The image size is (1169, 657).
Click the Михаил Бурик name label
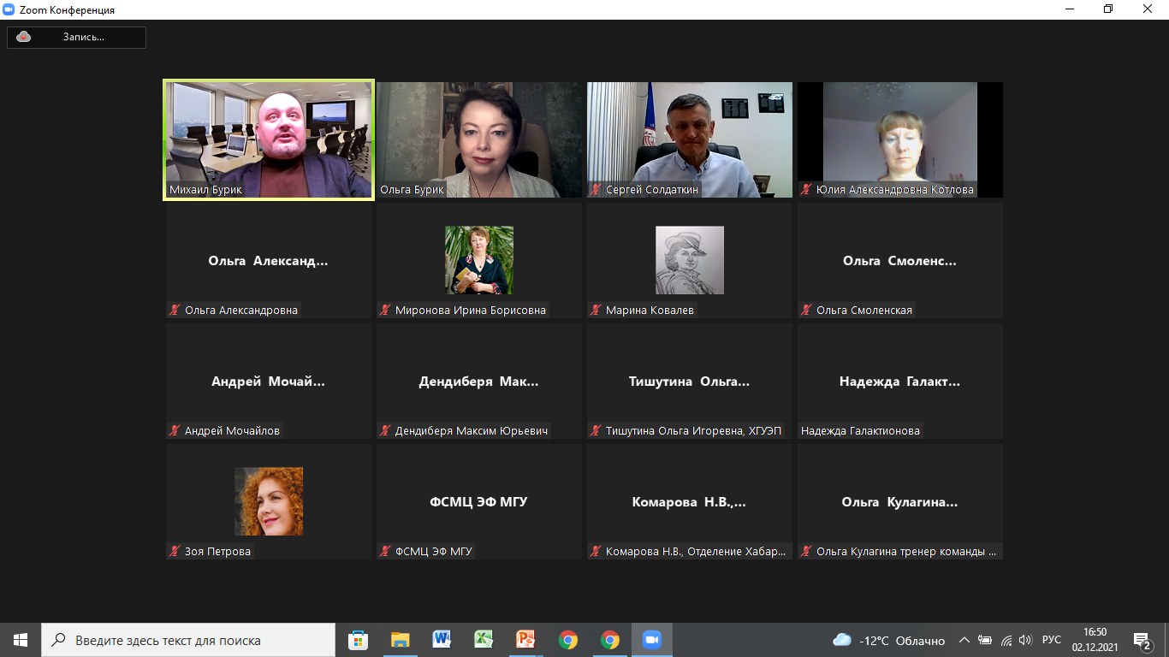pyautogui.click(x=206, y=190)
